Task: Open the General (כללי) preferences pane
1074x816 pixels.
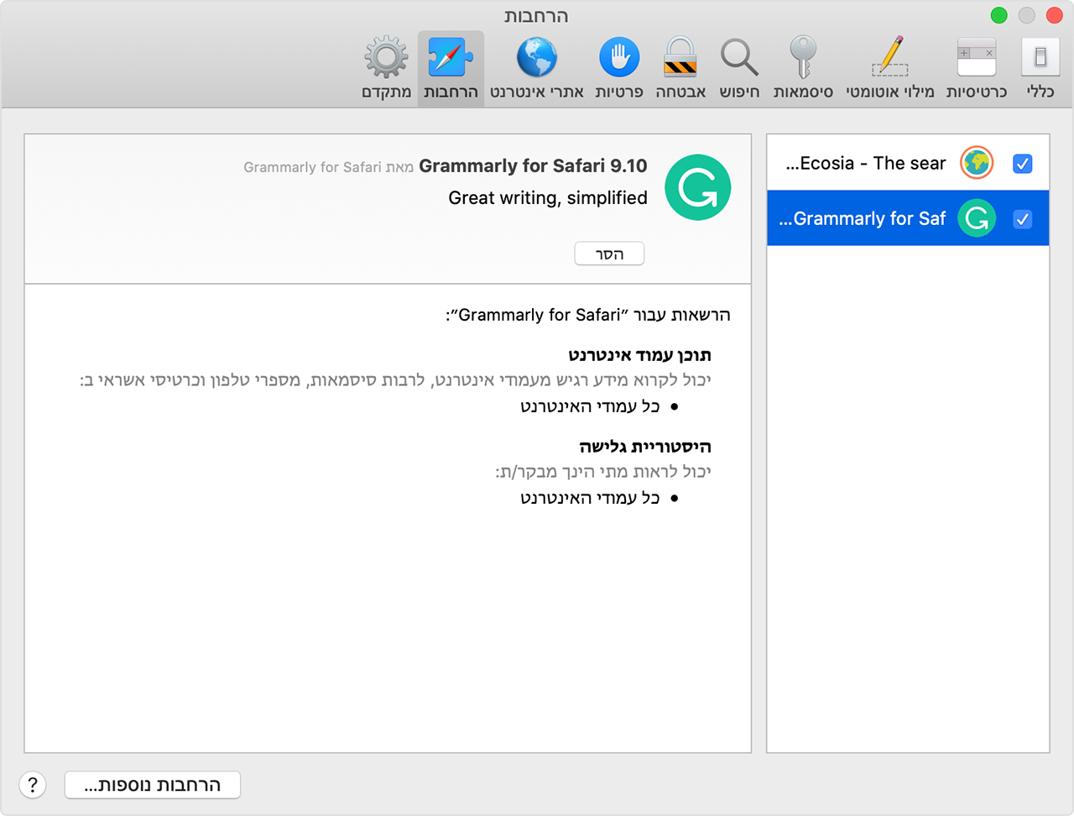Action: point(1040,68)
